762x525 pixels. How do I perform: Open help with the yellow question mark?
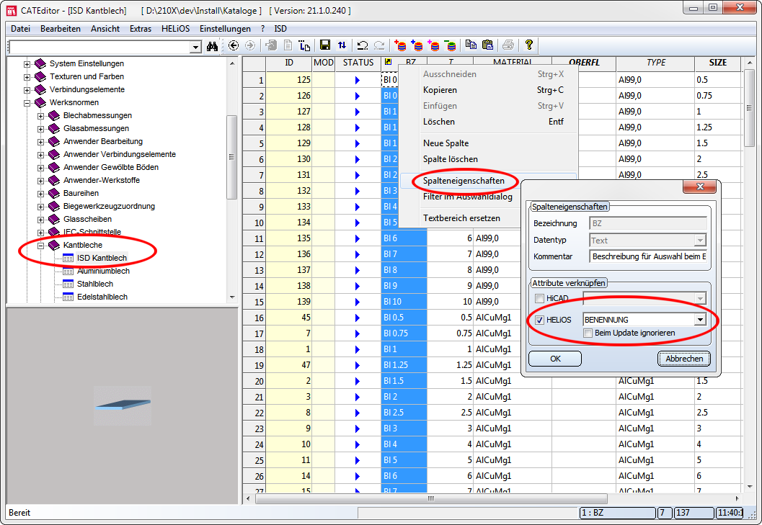529,45
